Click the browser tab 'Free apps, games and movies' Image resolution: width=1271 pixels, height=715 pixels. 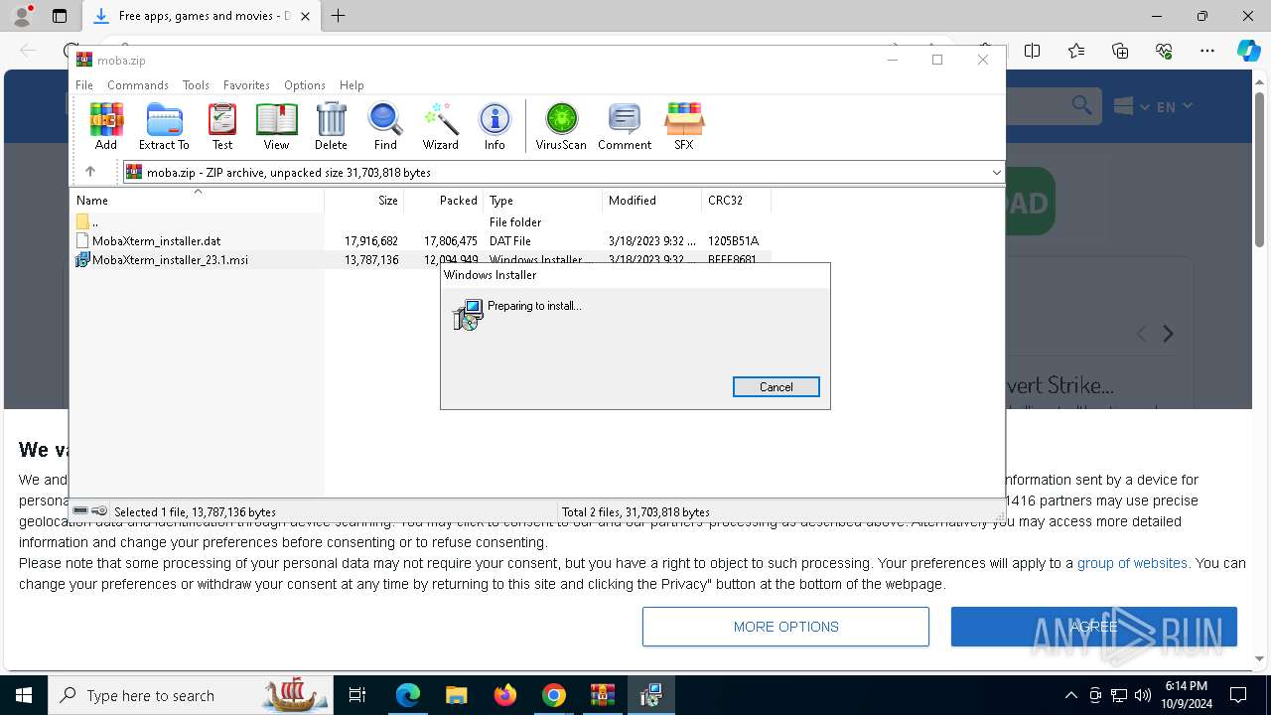click(203, 16)
